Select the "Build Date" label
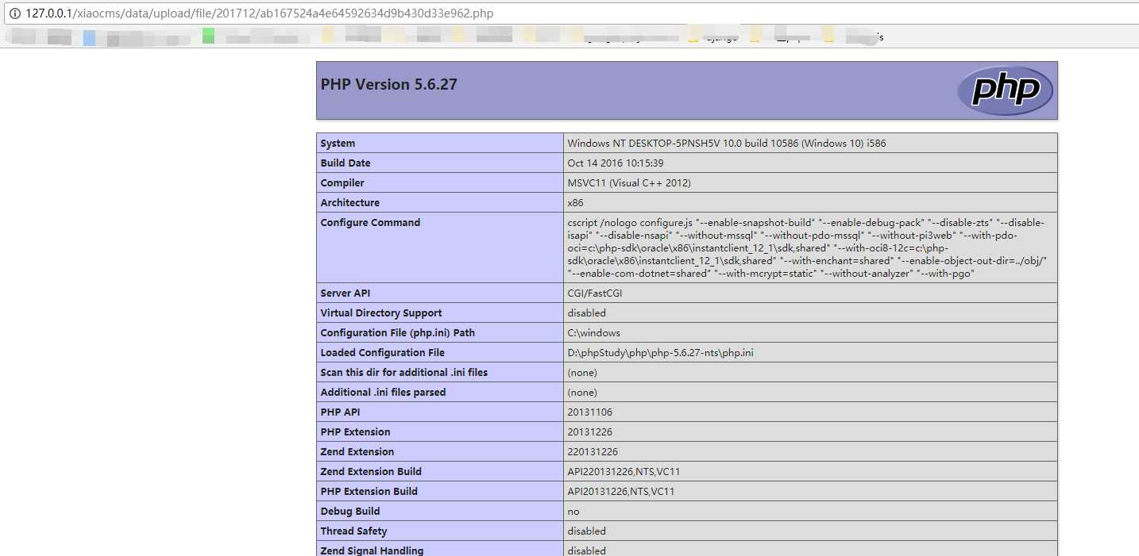This screenshot has width=1139, height=556. (x=346, y=163)
